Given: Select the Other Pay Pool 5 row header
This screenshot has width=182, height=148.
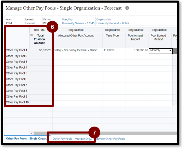Looking at the screenshot, I should point(17,73).
